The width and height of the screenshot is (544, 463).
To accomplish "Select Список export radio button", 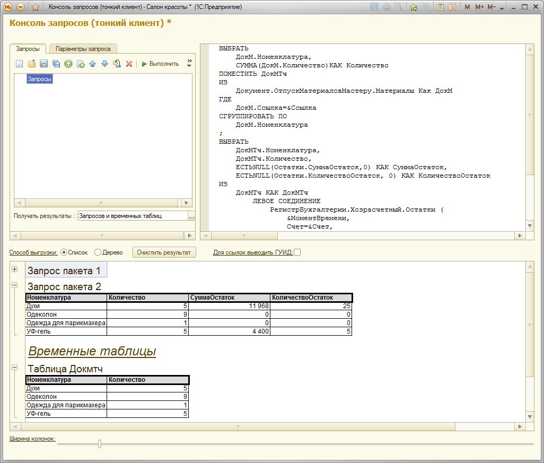I will [x=64, y=252].
